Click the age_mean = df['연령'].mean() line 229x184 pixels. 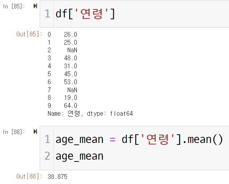139,139
